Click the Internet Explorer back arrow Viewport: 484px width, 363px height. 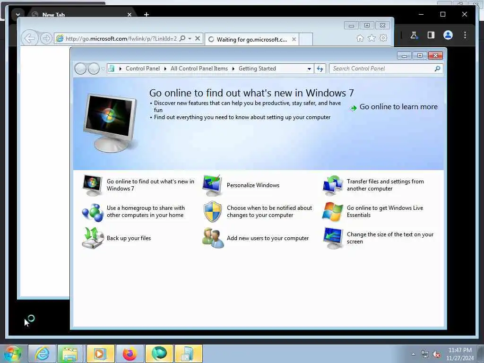click(x=30, y=39)
